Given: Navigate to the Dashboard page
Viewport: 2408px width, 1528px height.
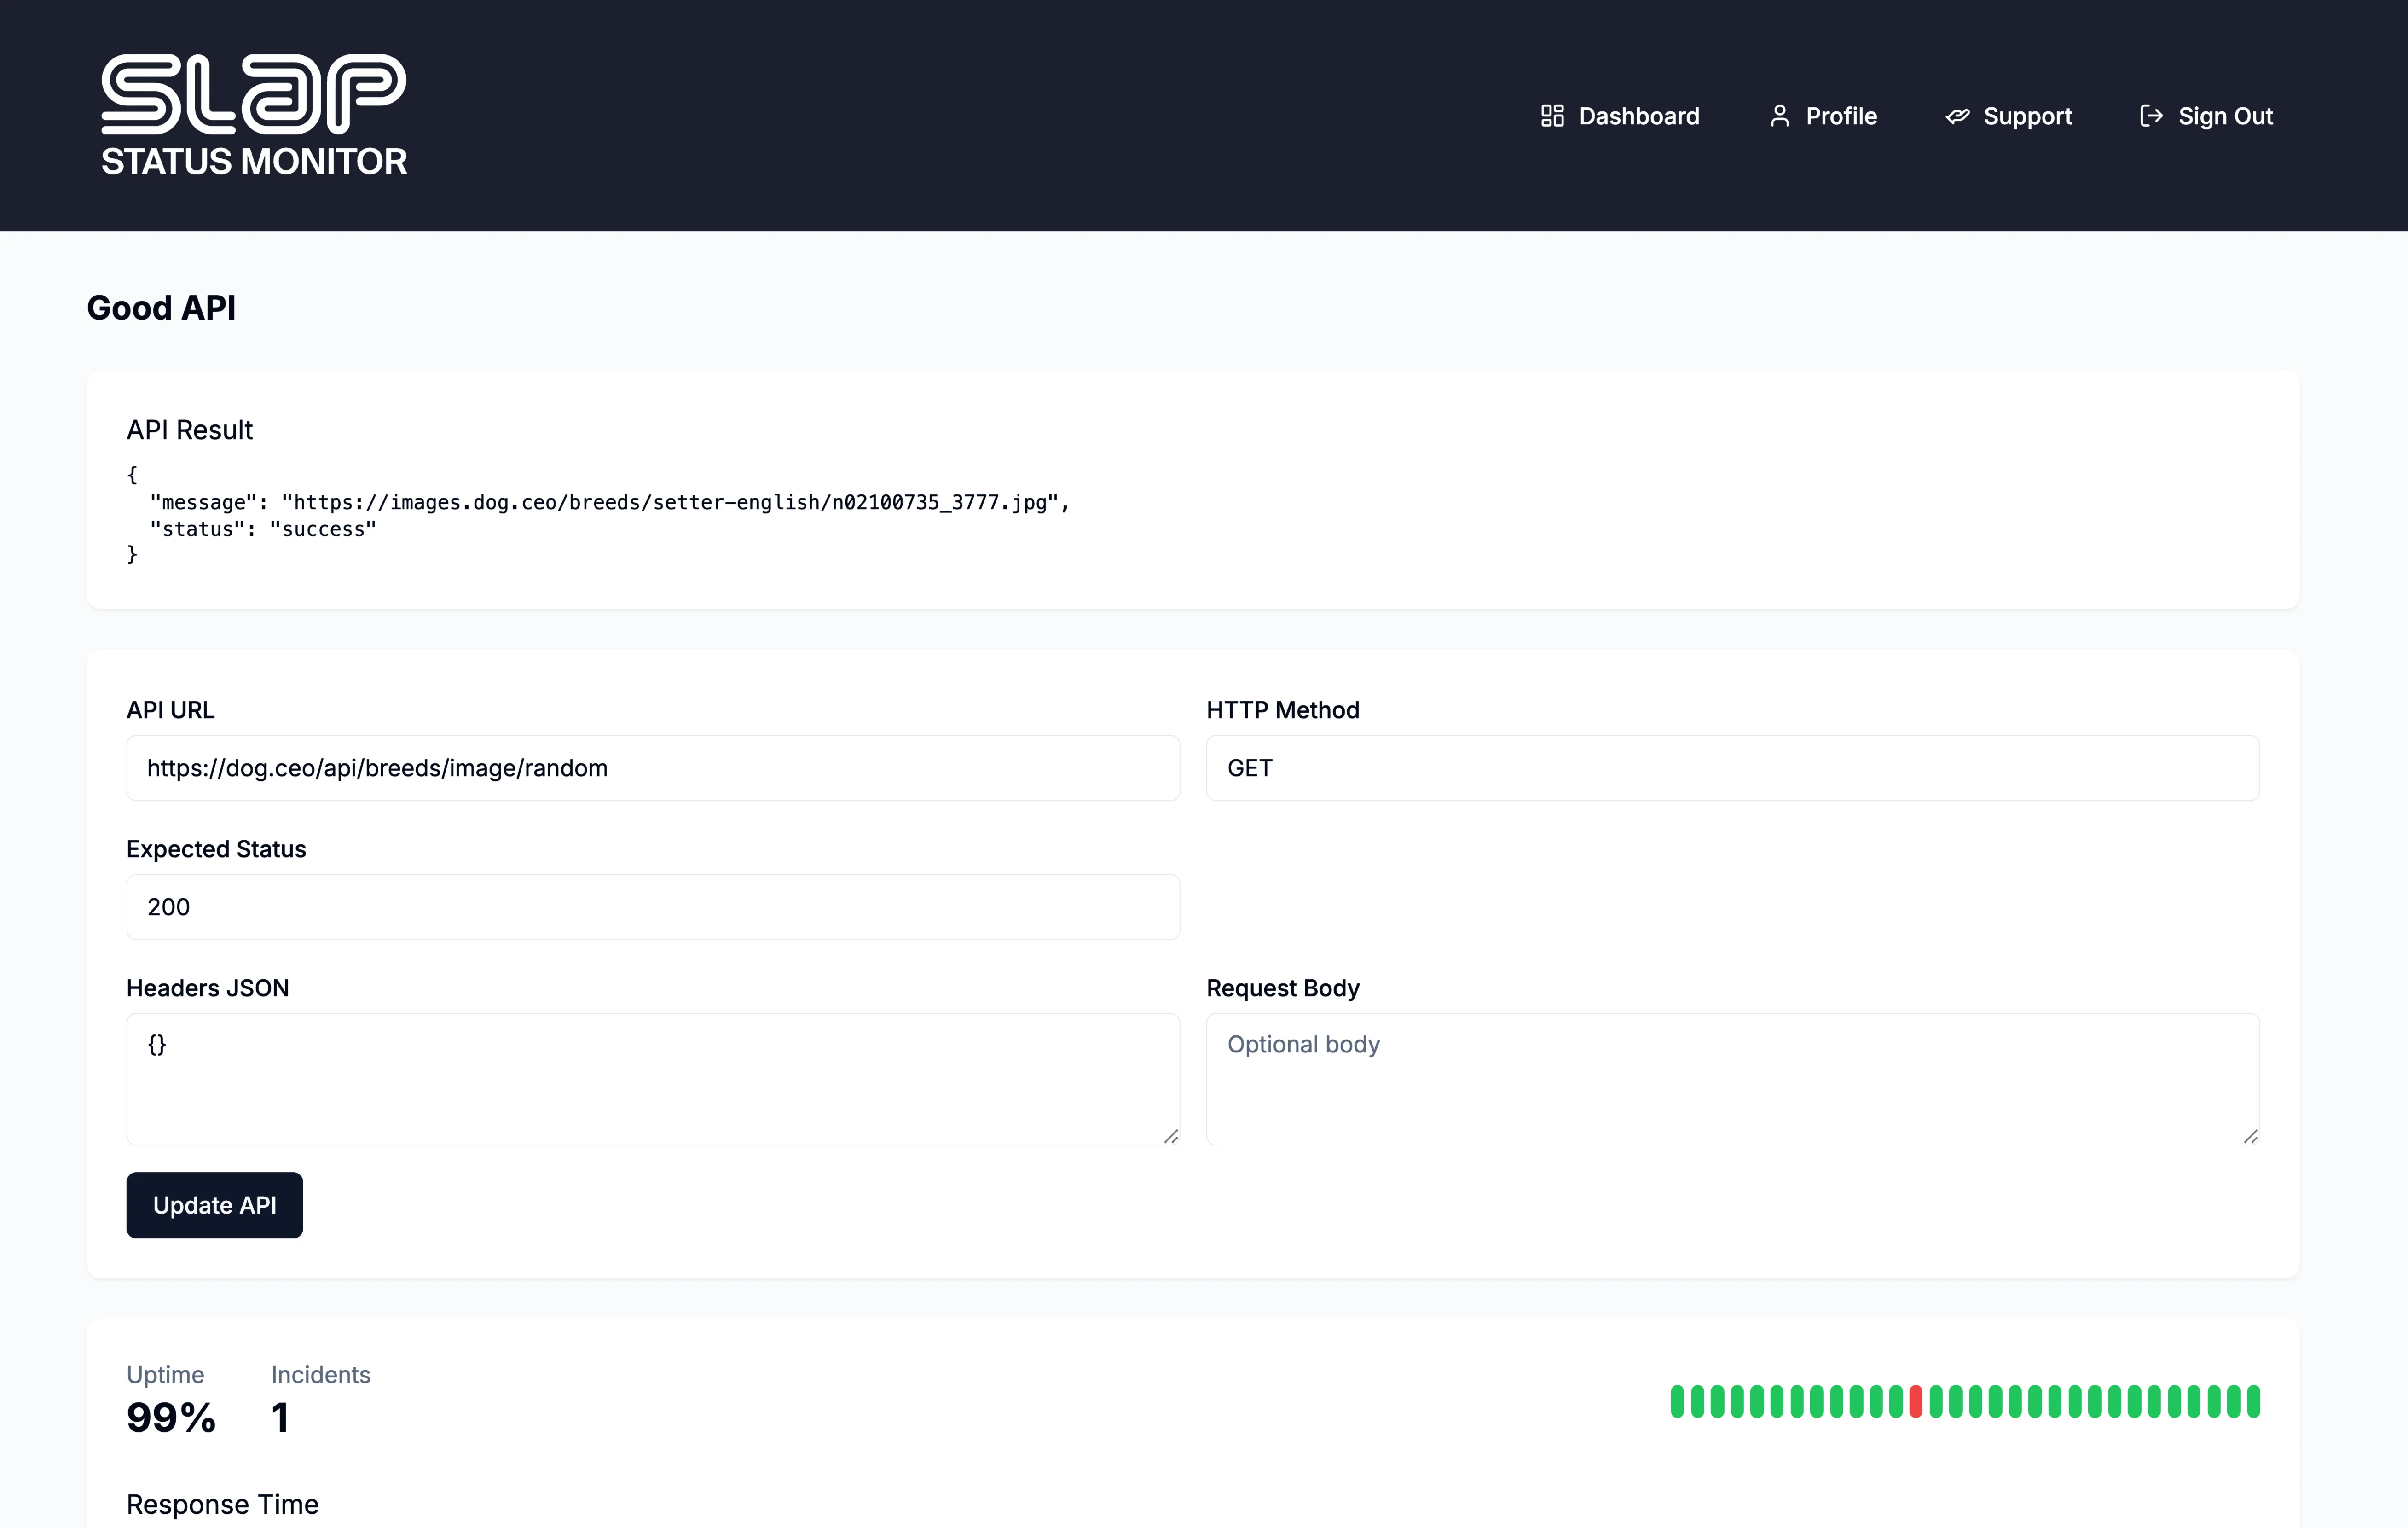Looking at the screenshot, I should pyautogui.click(x=1638, y=116).
